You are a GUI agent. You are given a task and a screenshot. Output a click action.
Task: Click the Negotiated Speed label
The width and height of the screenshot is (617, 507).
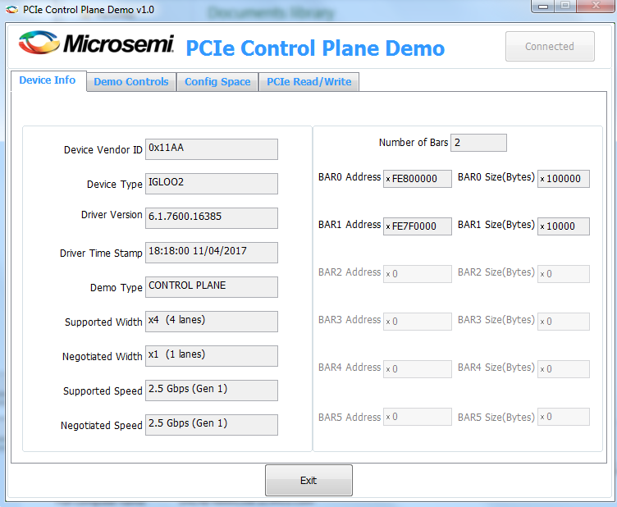[101, 426]
